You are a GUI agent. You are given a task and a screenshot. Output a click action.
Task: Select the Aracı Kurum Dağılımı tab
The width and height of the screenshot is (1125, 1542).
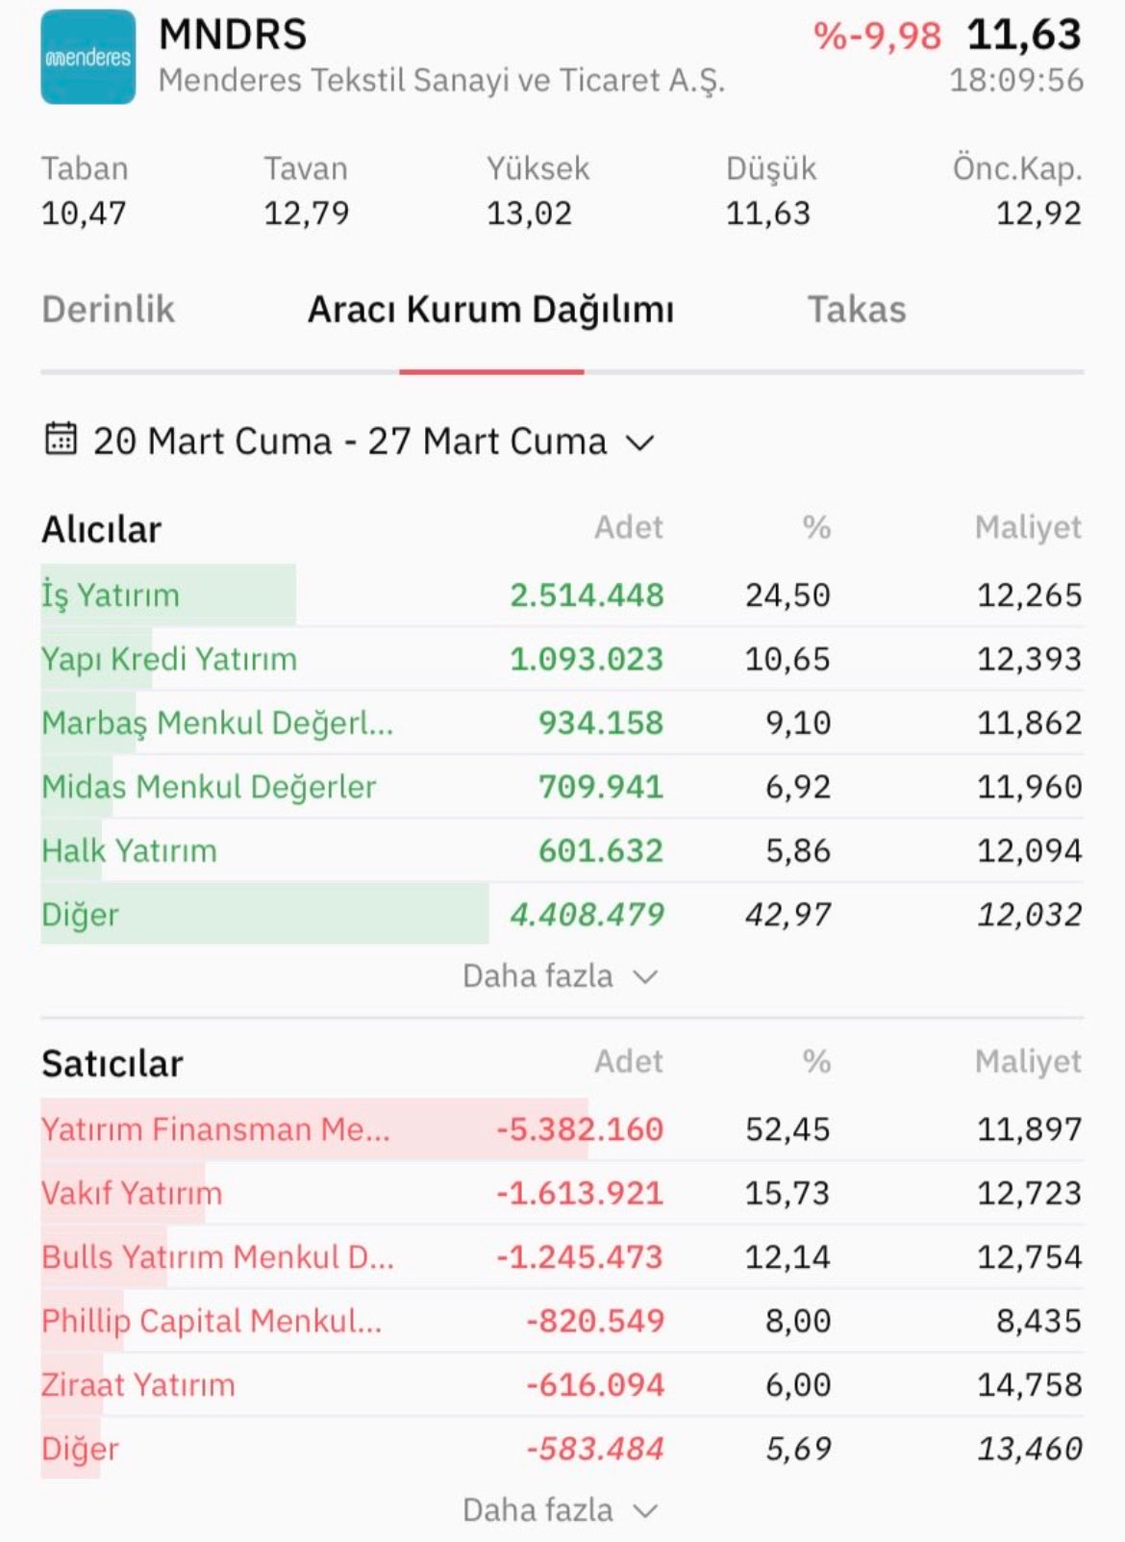click(x=490, y=310)
